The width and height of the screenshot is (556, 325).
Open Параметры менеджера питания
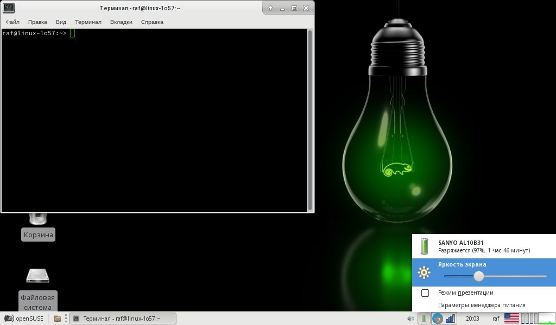[x=482, y=305]
